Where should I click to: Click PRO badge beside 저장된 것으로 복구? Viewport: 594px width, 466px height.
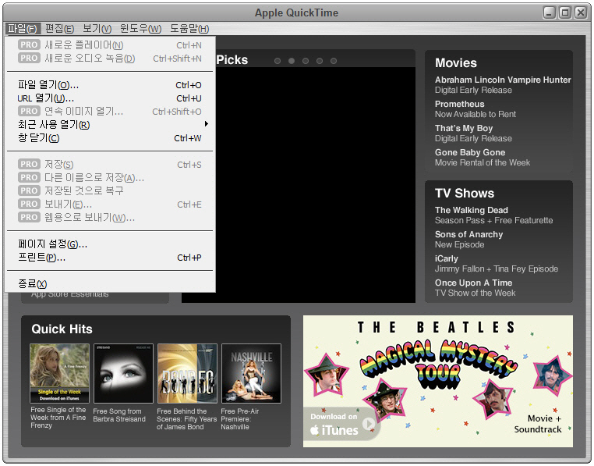(29, 190)
